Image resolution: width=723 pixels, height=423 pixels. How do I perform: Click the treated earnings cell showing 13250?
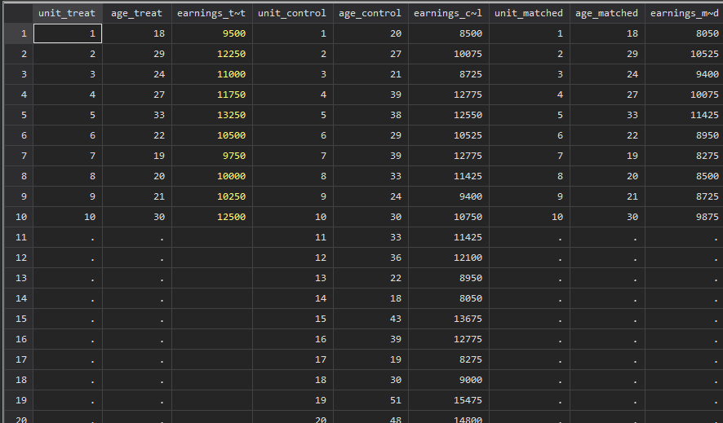click(211, 115)
